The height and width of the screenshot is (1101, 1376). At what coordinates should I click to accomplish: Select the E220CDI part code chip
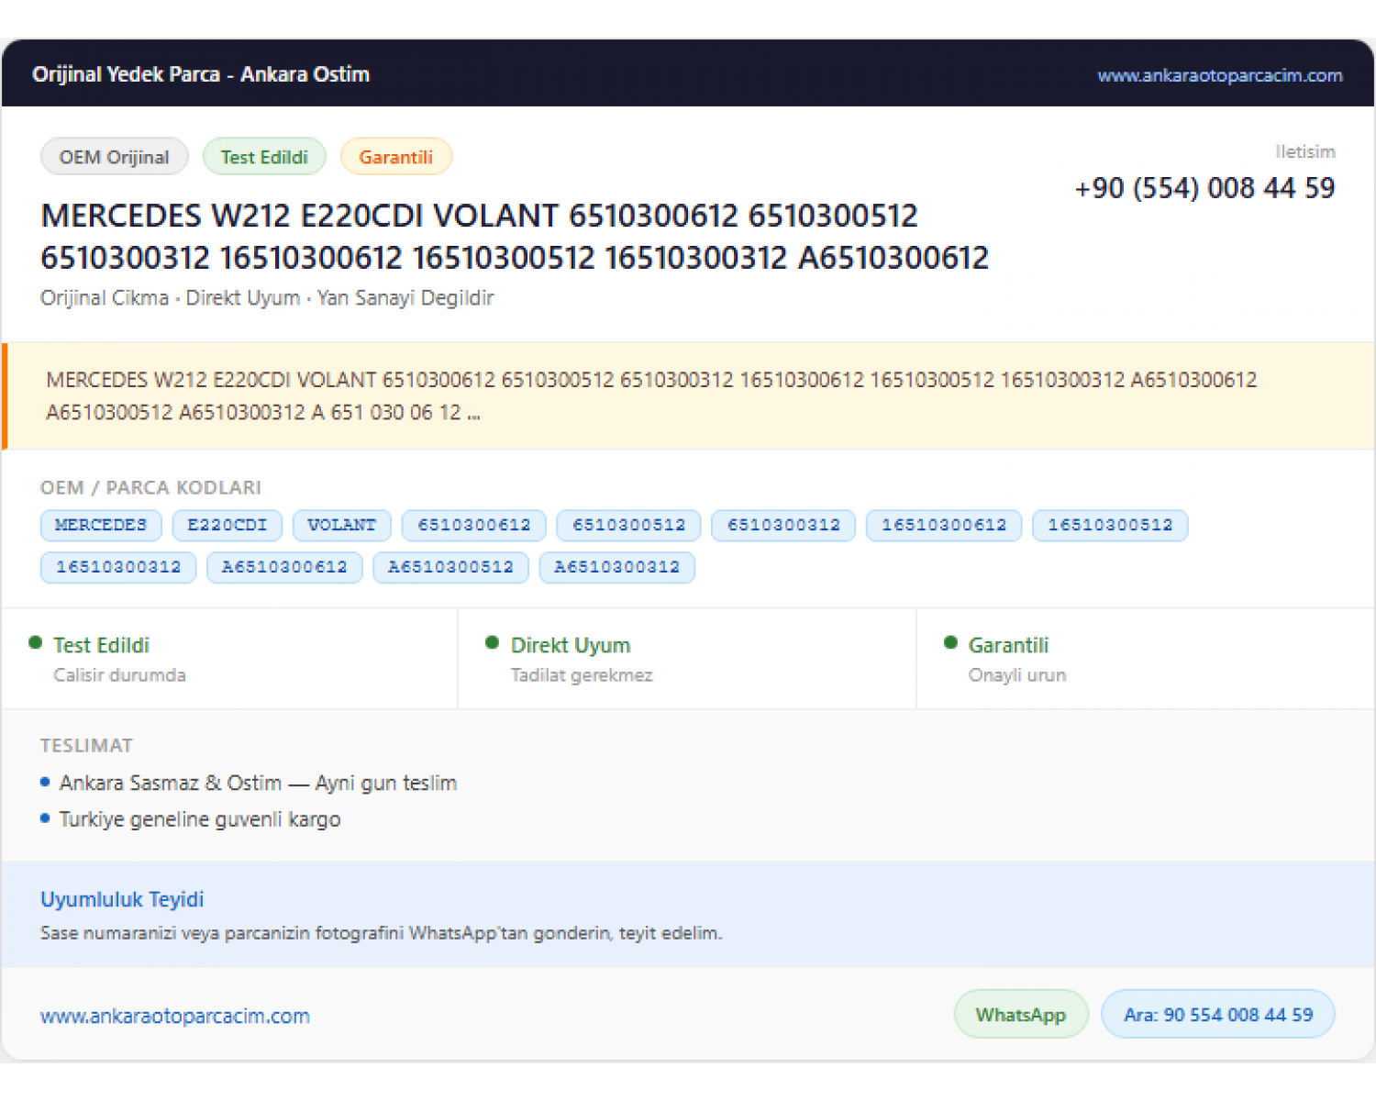point(227,526)
